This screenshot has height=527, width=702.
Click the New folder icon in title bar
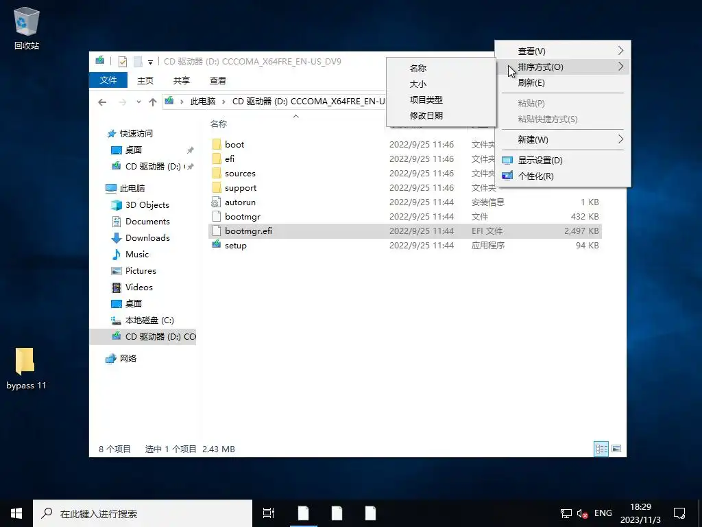[x=138, y=61]
